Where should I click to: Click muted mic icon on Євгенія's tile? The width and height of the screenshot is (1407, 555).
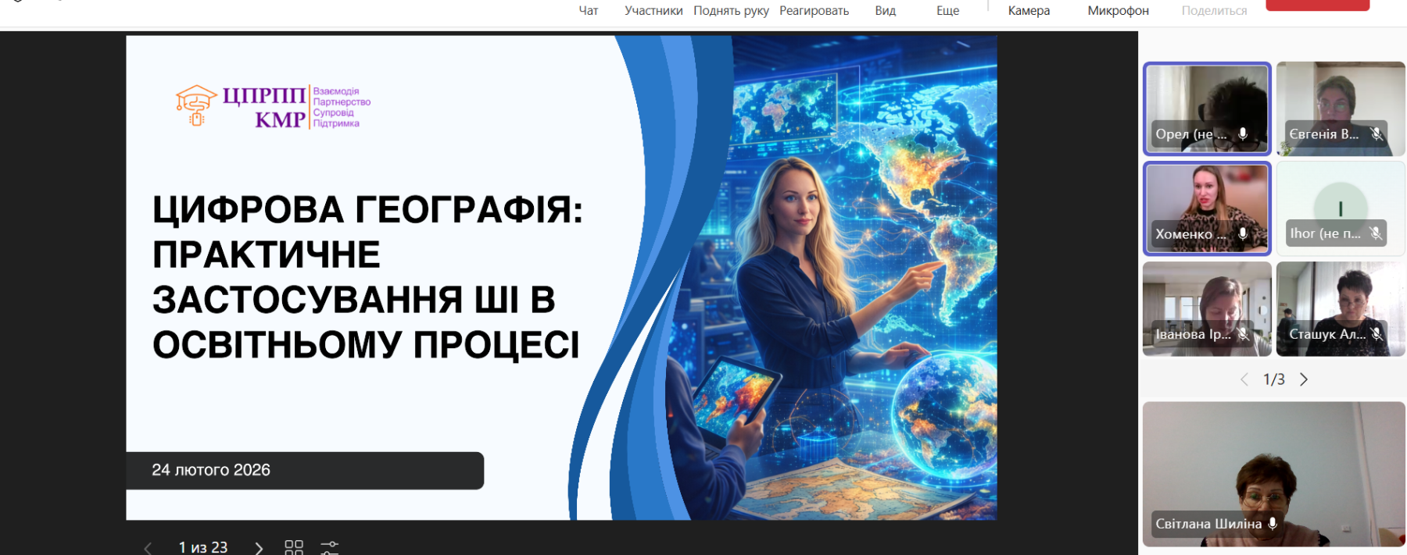point(1377,134)
